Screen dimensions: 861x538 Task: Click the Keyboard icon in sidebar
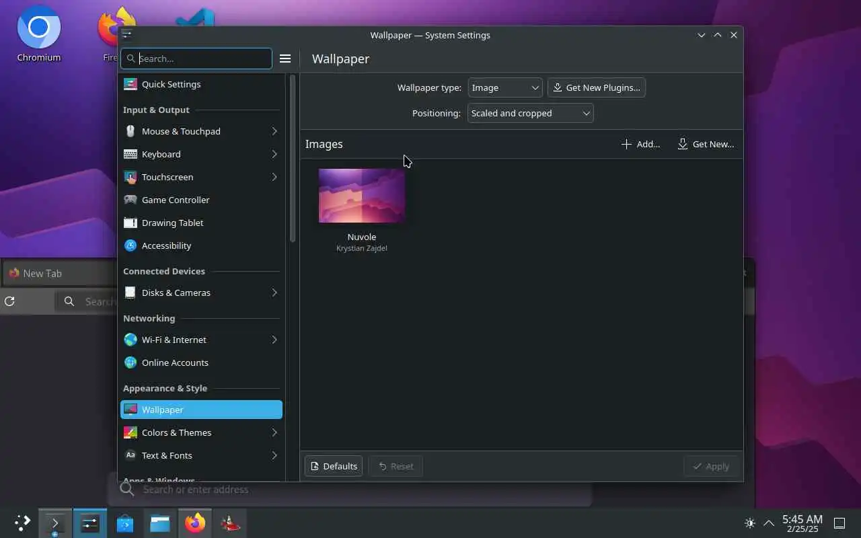click(x=130, y=154)
